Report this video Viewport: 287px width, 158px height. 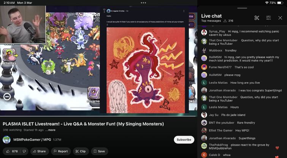tap(61, 151)
